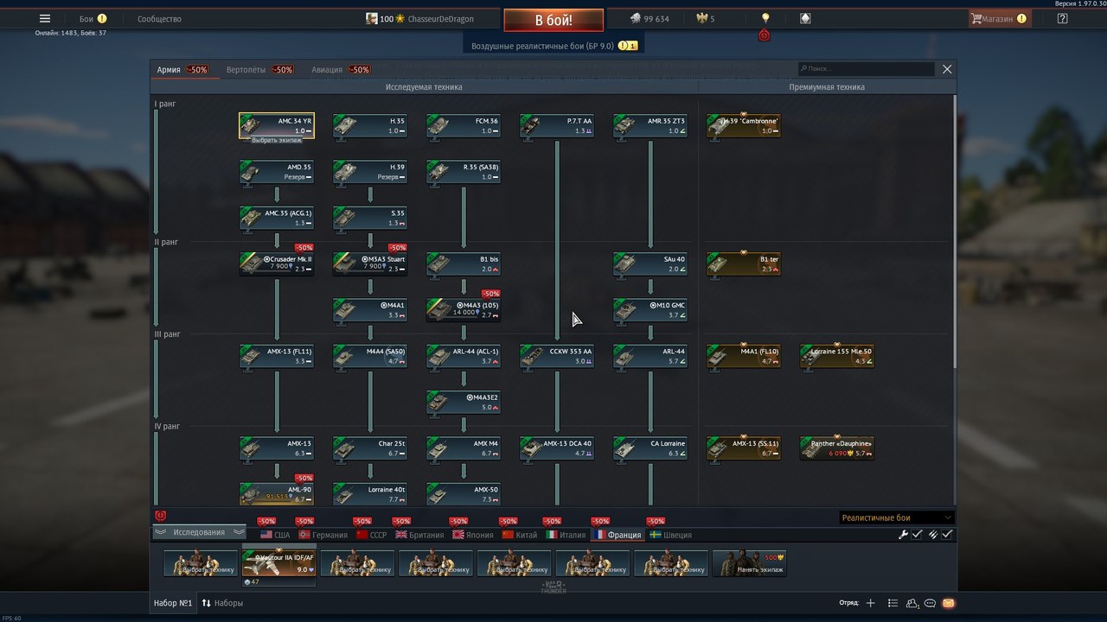Select the Германия nation tab

click(x=323, y=535)
